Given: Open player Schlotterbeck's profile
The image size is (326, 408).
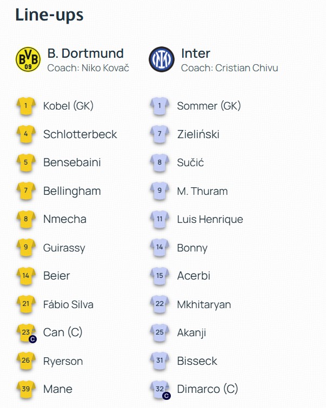Looking at the screenshot, I should (80, 134).
